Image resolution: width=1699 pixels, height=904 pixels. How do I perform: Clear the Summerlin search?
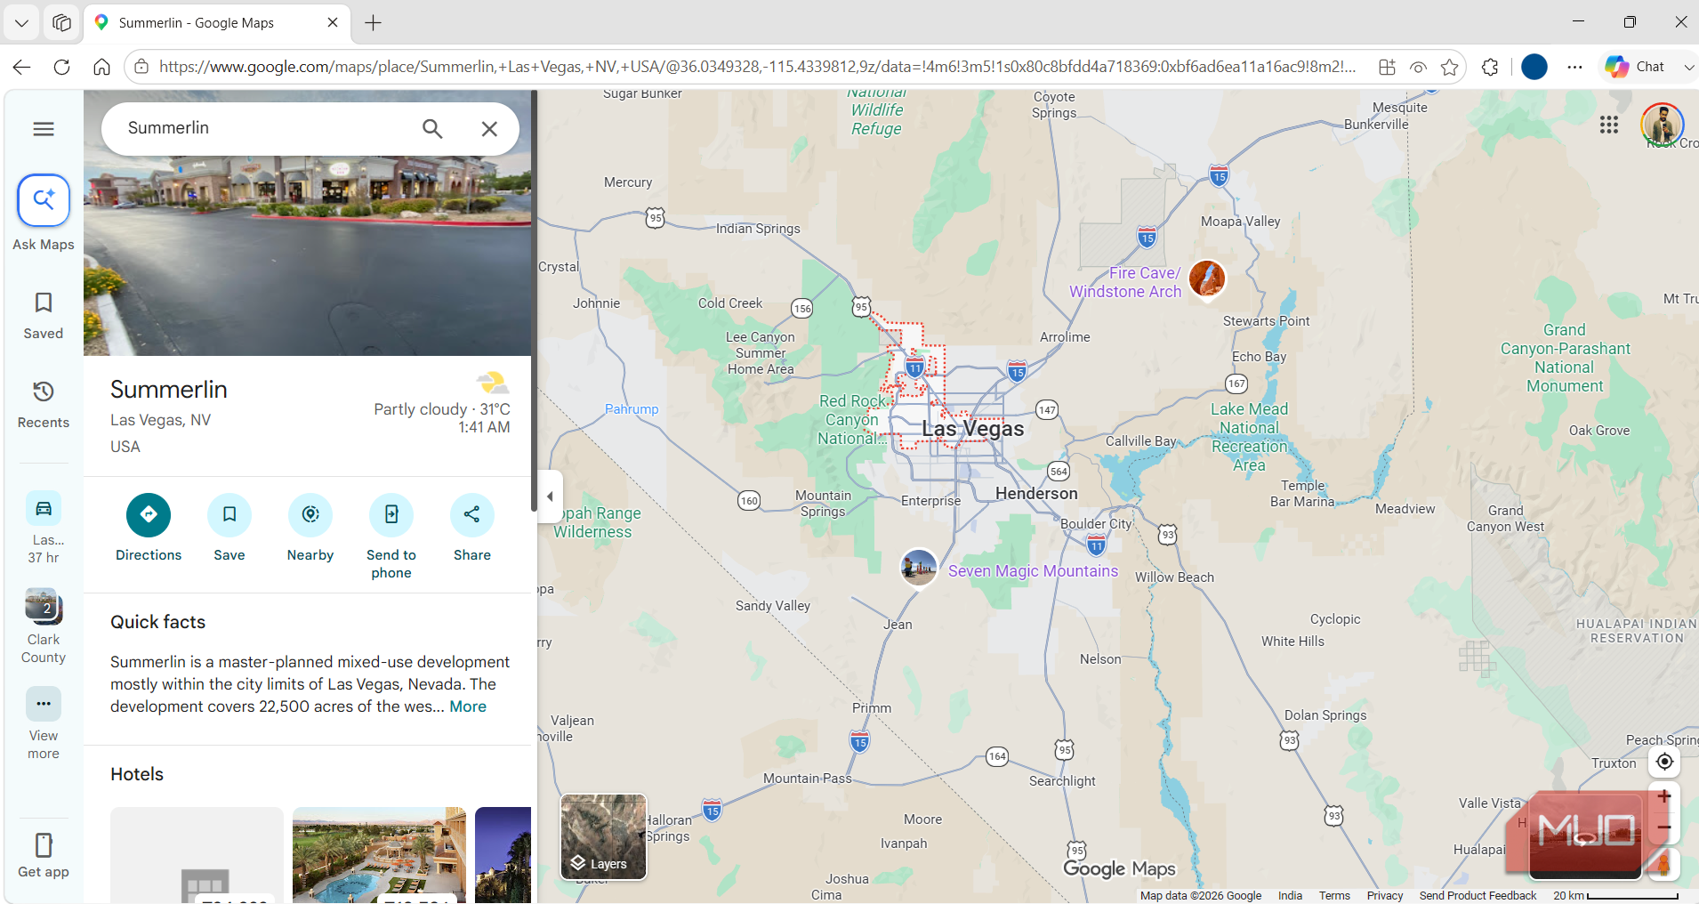tap(489, 129)
